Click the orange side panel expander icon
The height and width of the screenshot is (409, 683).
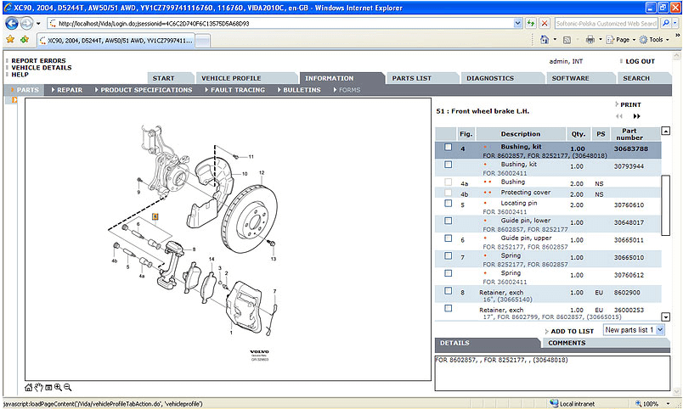pos(14,100)
